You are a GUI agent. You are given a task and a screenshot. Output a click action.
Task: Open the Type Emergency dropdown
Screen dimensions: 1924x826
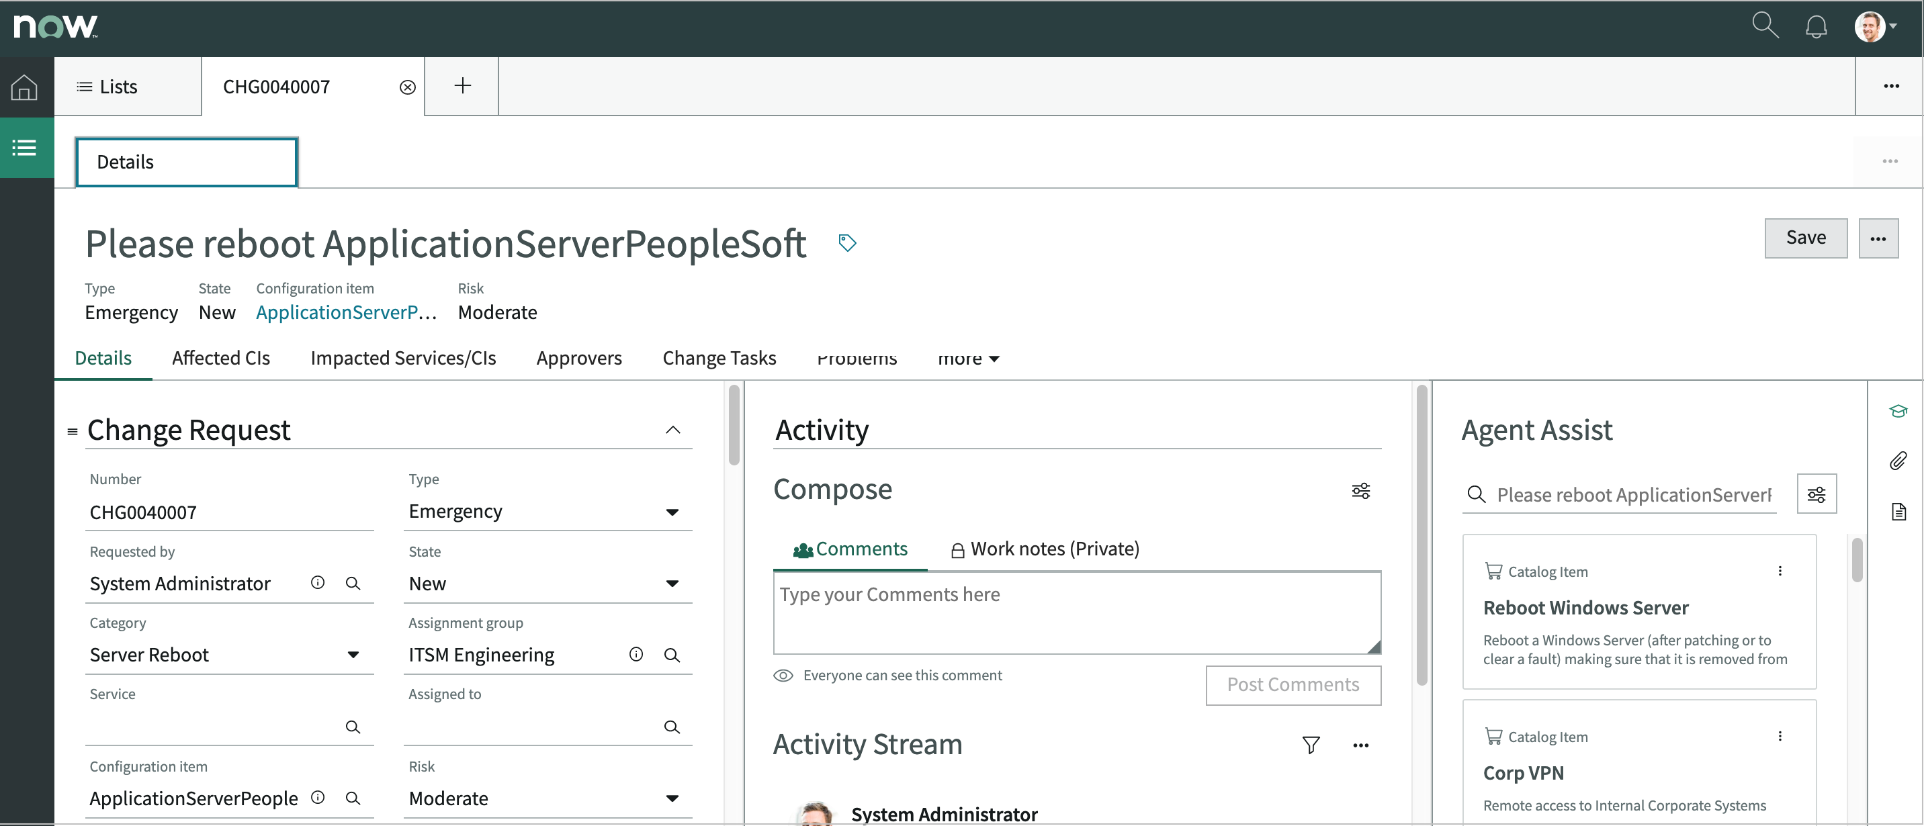click(x=548, y=512)
